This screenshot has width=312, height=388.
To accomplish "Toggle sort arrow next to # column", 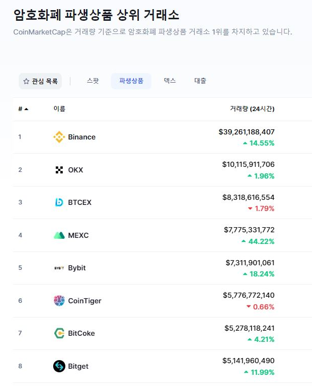I will tap(26, 109).
